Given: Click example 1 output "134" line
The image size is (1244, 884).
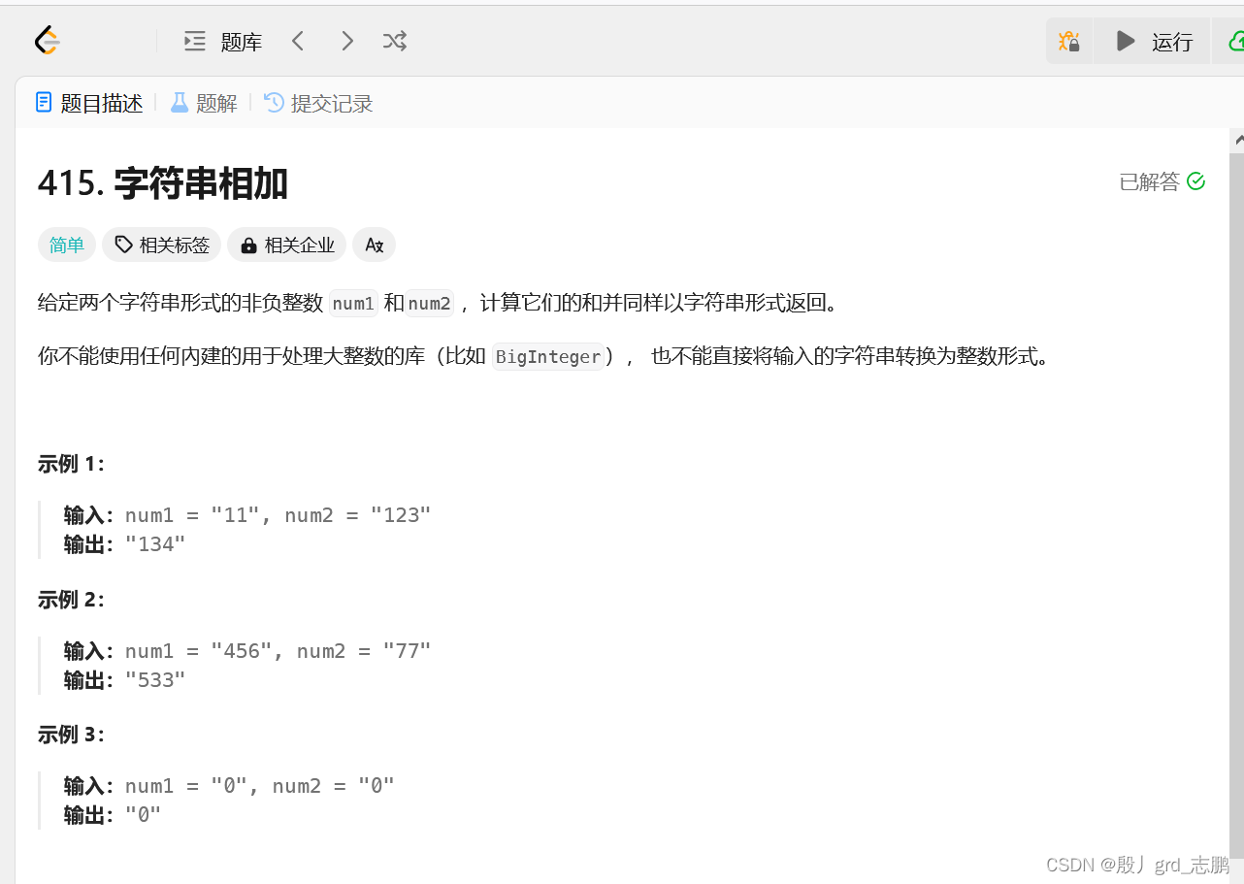Looking at the screenshot, I should click(x=124, y=544).
